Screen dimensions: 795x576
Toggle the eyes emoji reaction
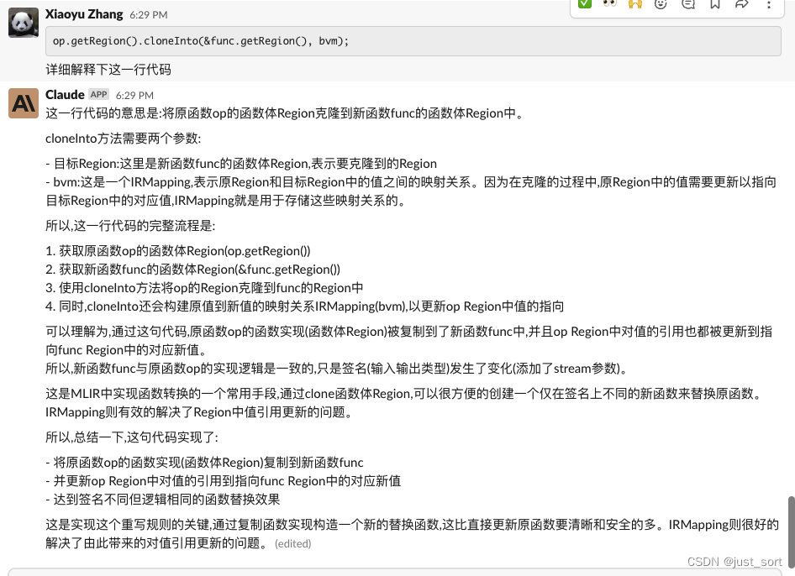[x=610, y=8]
